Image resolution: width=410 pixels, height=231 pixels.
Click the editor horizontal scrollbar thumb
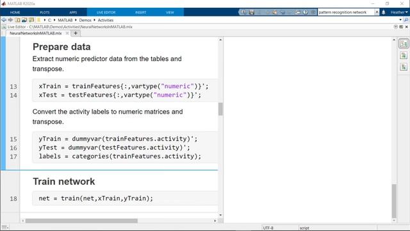(81, 221)
